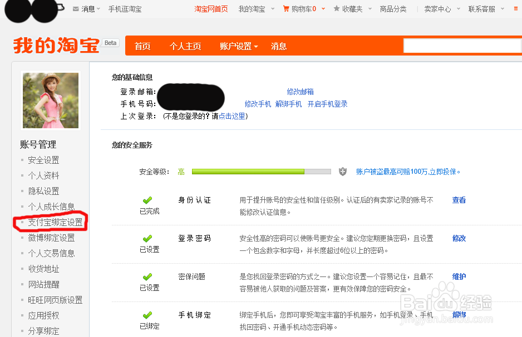Click the 维护 link for 密保问题
Viewport: 522px width, 337px height.
tap(459, 276)
